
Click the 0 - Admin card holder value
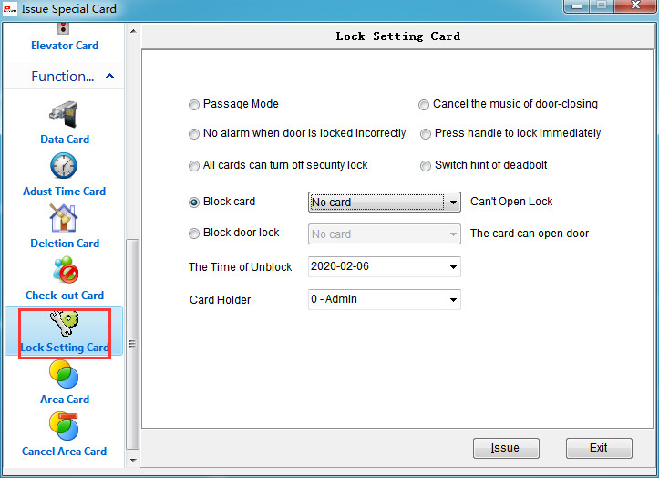334,299
